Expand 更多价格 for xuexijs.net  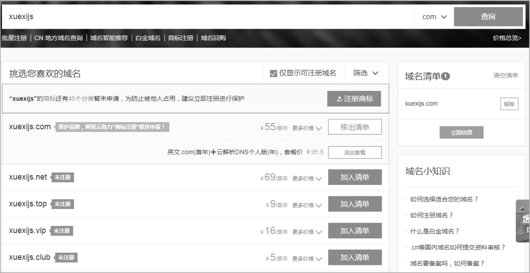coord(307,179)
